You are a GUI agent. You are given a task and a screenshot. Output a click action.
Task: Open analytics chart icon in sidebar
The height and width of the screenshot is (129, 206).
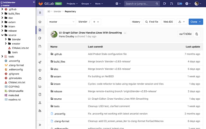point(40,86)
